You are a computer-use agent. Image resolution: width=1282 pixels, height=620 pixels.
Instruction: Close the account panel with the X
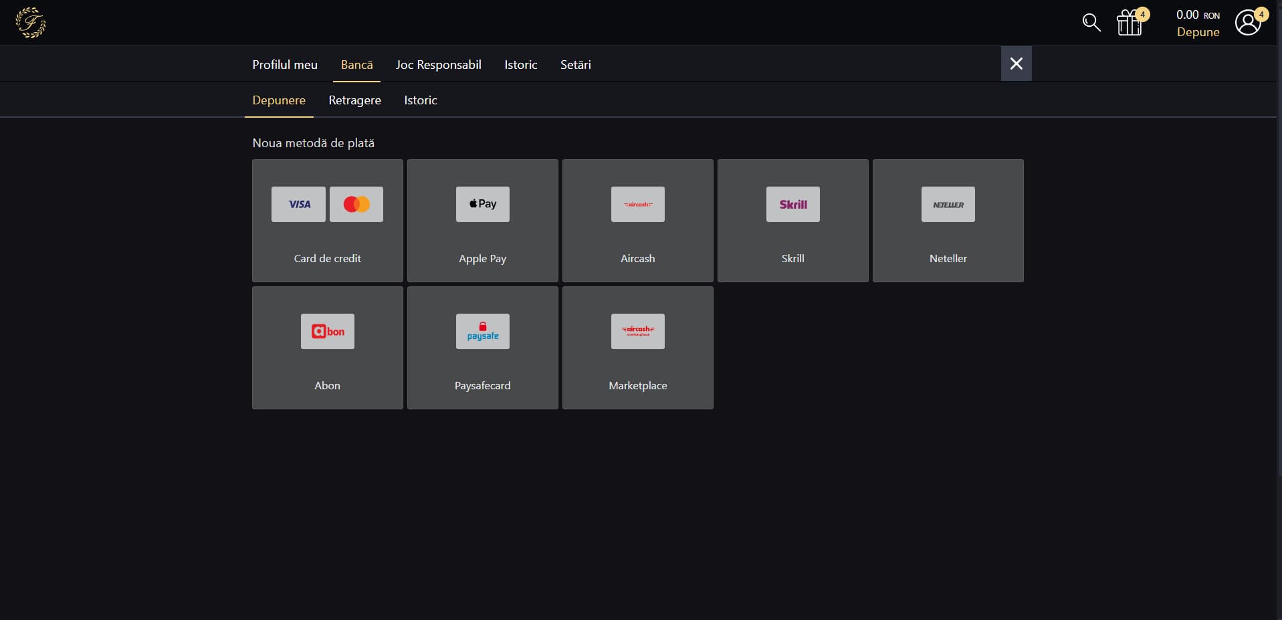tap(1017, 64)
